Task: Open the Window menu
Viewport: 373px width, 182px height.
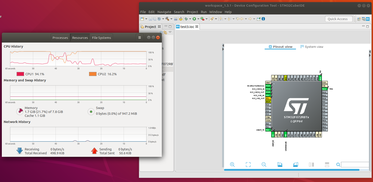Action: [216, 12]
